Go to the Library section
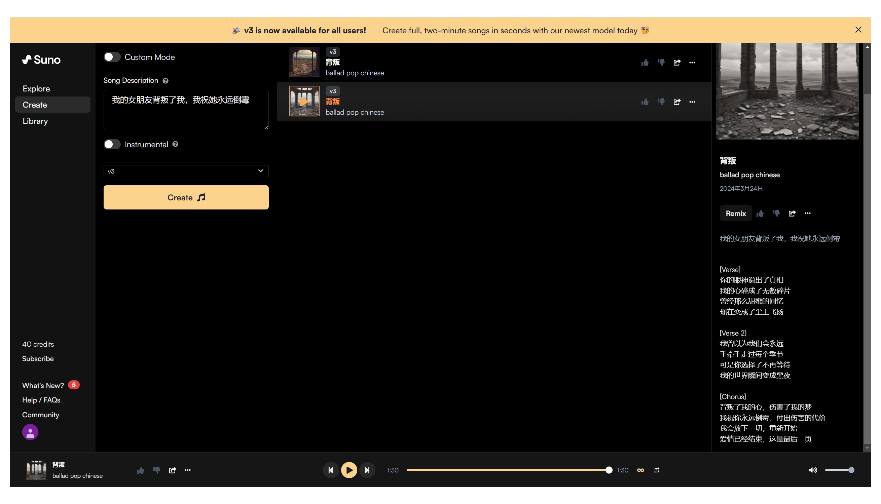Image resolution: width=881 pixels, height=504 pixels. [35, 121]
